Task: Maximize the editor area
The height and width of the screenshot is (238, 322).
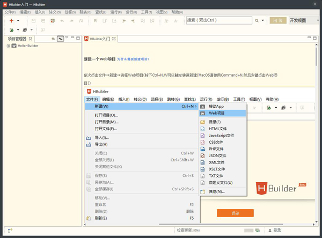Action: pos(315,38)
